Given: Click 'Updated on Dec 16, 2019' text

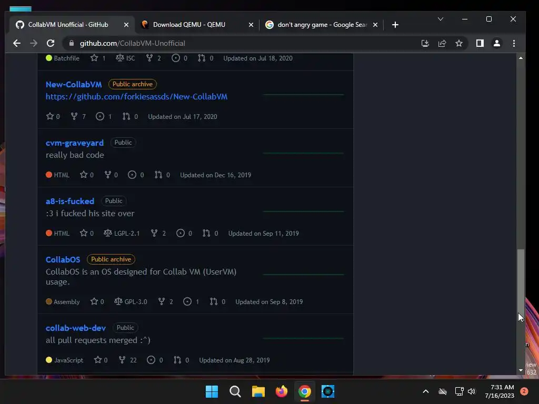Looking at the screenshot, I should (215, 175).
